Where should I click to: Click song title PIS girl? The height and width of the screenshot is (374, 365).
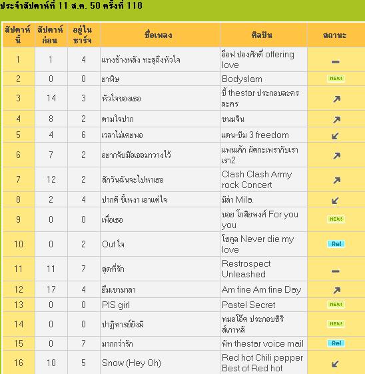116,305
